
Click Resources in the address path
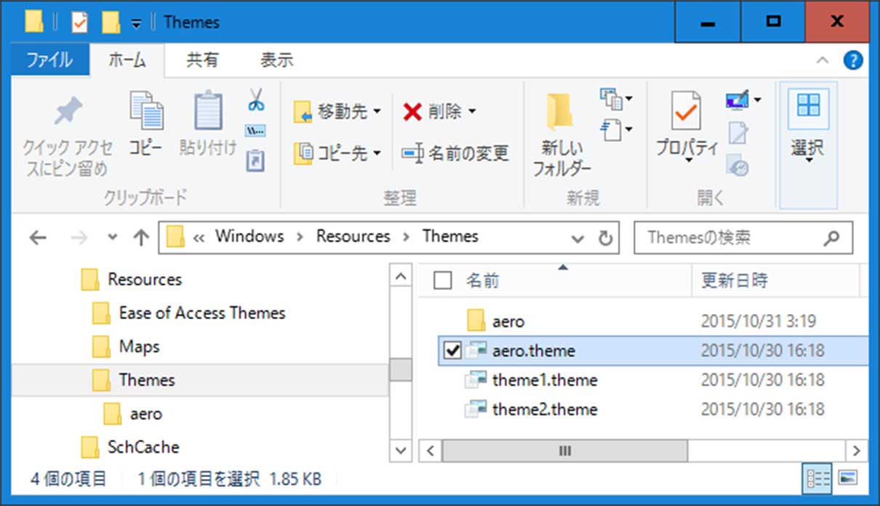(x=353, y=236)
